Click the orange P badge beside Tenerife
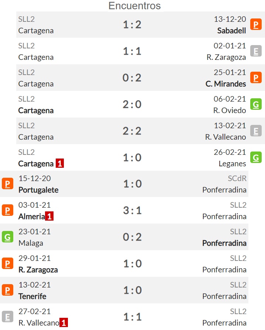This screenshot has height=330, width=265. [7, 290]
